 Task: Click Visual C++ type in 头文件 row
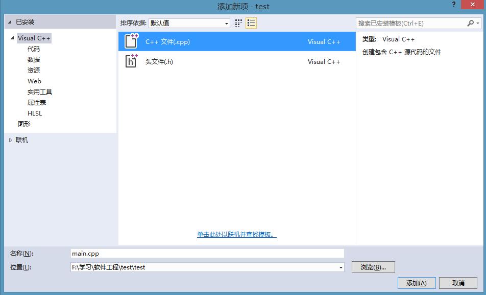(324, 61)
